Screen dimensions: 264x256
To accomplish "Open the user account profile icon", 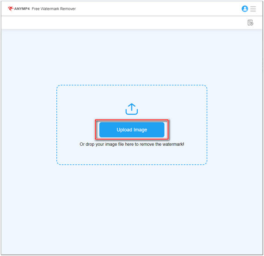I will 245,9.
